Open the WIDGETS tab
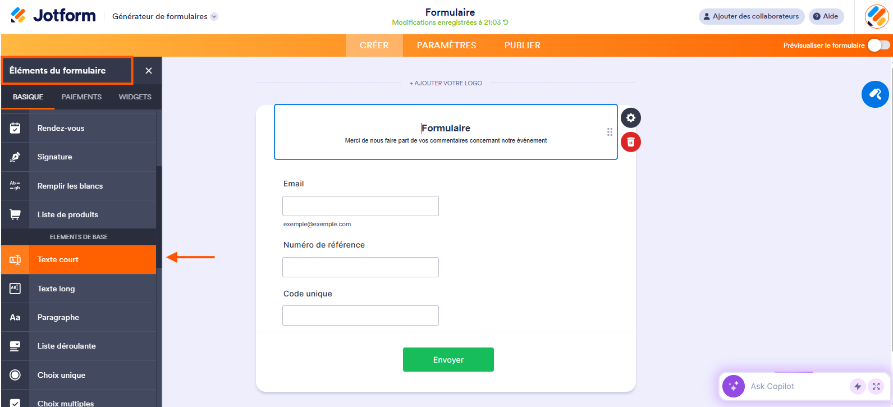The image size is (893, 407). tap(135, 97)
